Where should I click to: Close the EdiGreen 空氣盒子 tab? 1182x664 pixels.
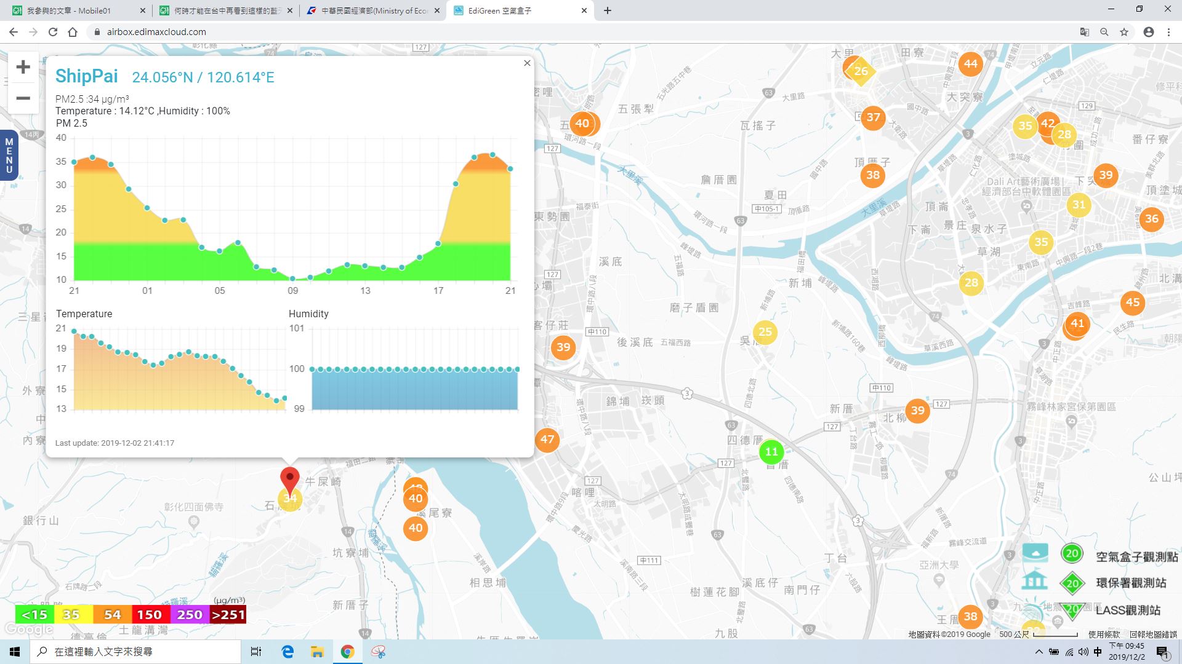(x=584, y=10)
